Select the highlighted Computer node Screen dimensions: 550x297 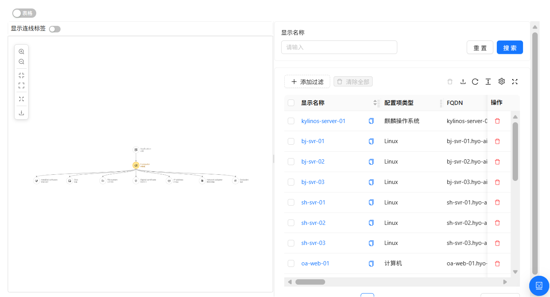pyautogui.click(x=136, y=165)
